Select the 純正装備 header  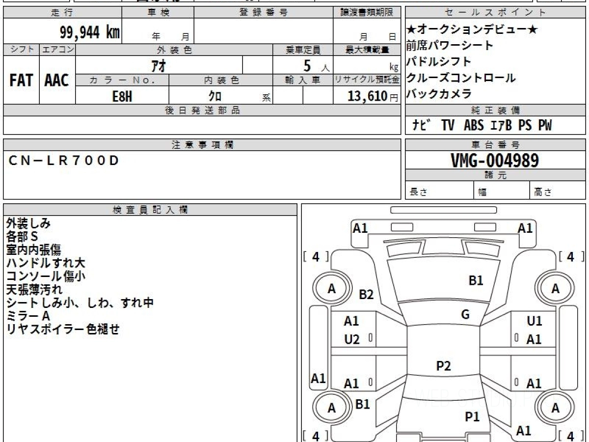[496, 110]
